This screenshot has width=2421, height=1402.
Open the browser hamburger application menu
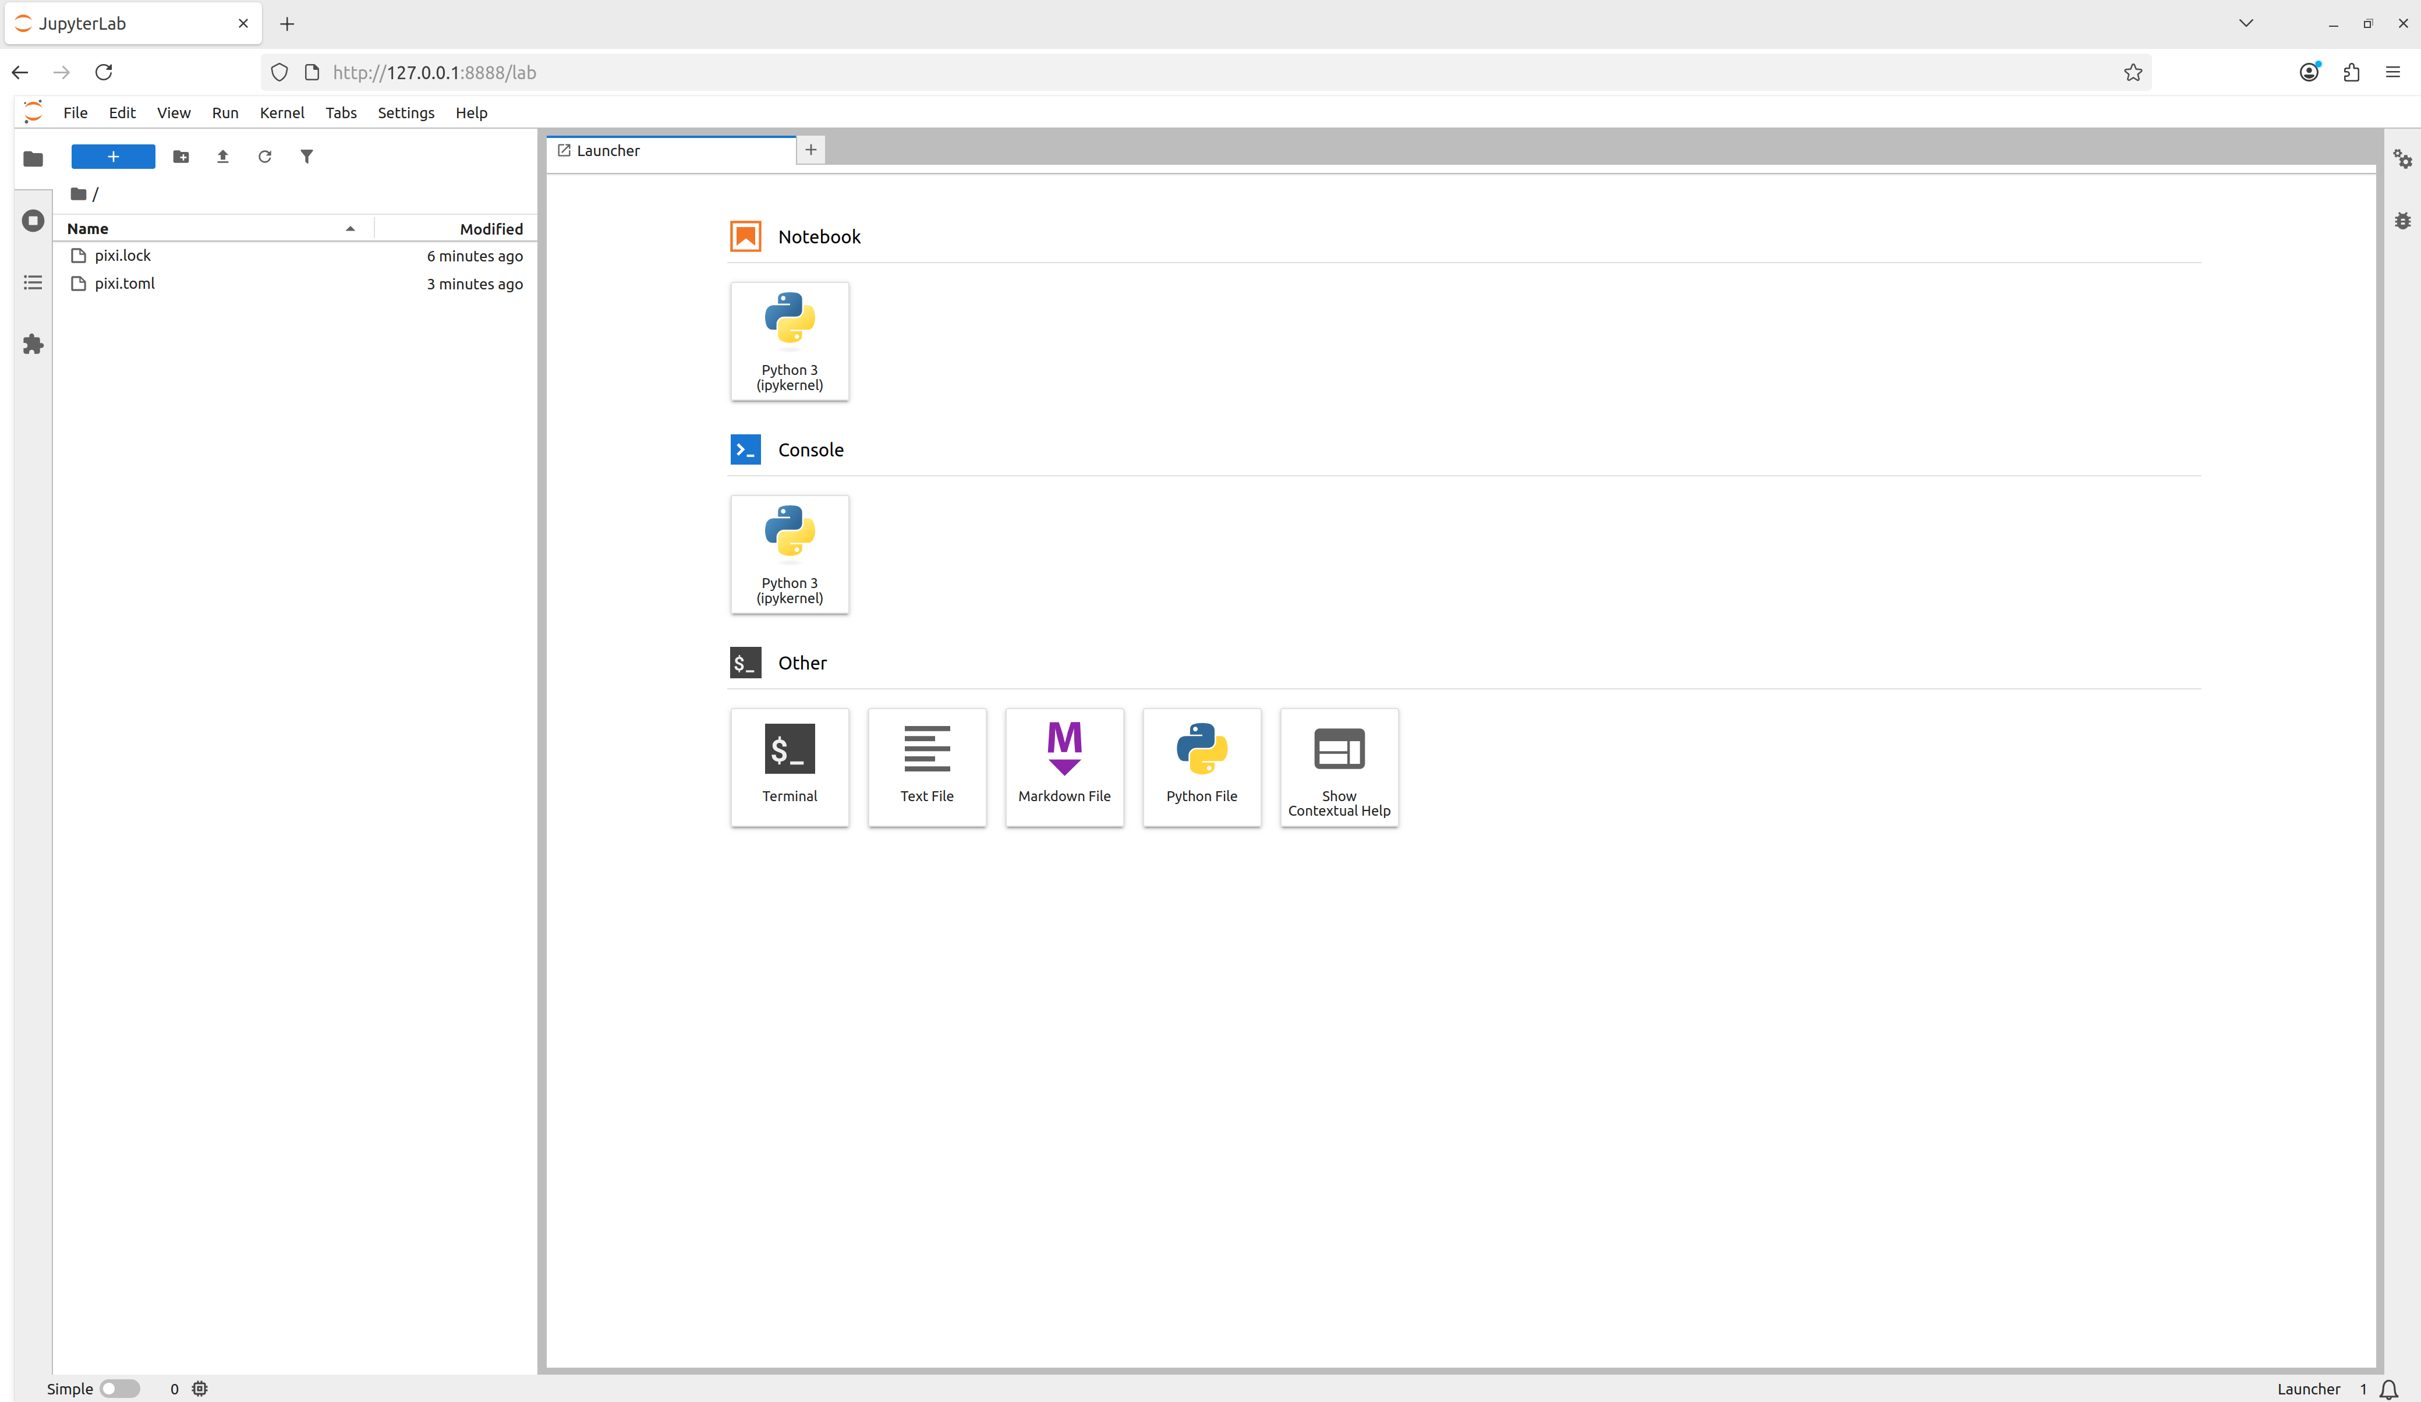pos(2393,72)
